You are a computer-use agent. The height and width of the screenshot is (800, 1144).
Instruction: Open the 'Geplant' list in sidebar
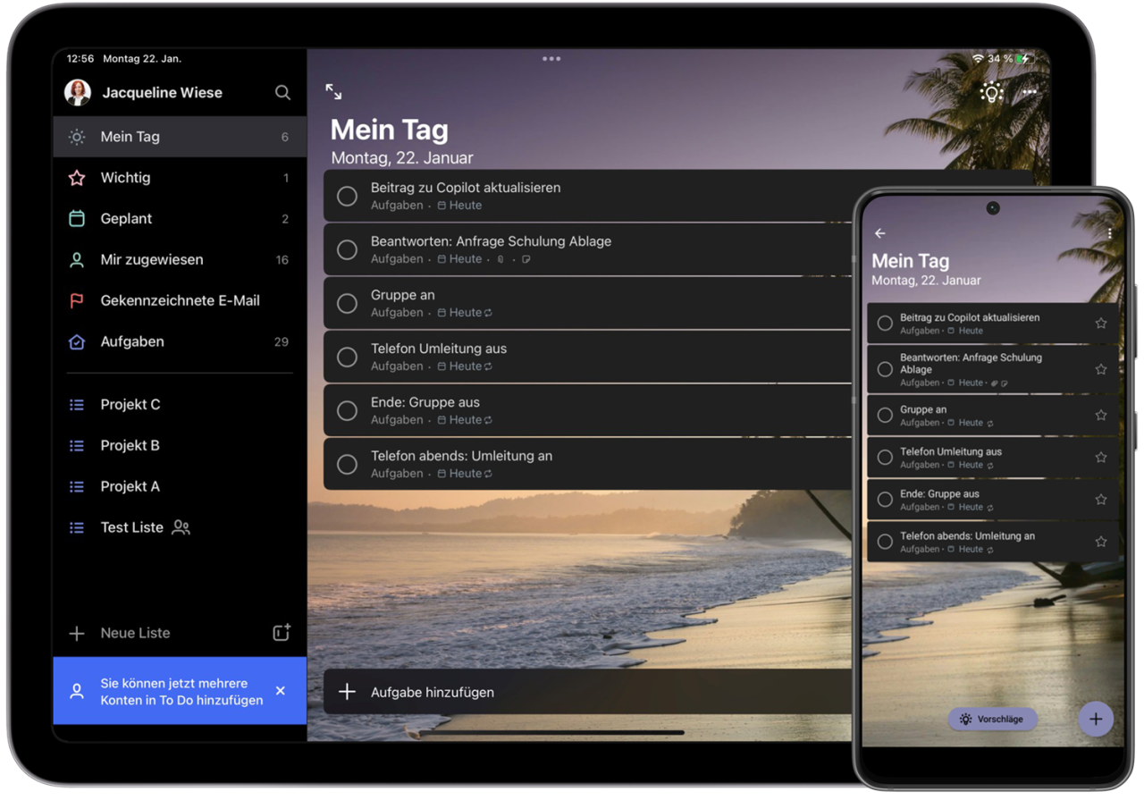point(126,219)
